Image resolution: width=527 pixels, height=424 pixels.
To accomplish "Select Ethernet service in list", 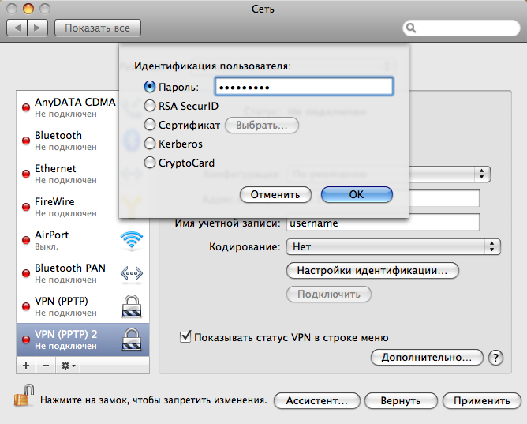I will tap(69, 174).
